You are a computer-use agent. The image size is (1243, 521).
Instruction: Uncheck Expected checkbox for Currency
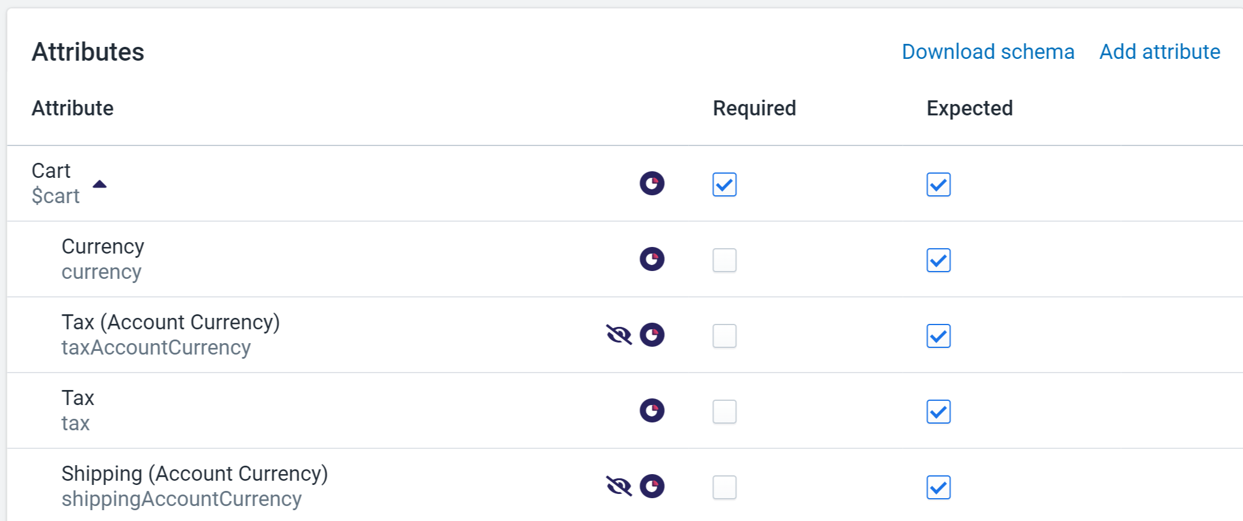pyautogui.click(x=939, y=260)
